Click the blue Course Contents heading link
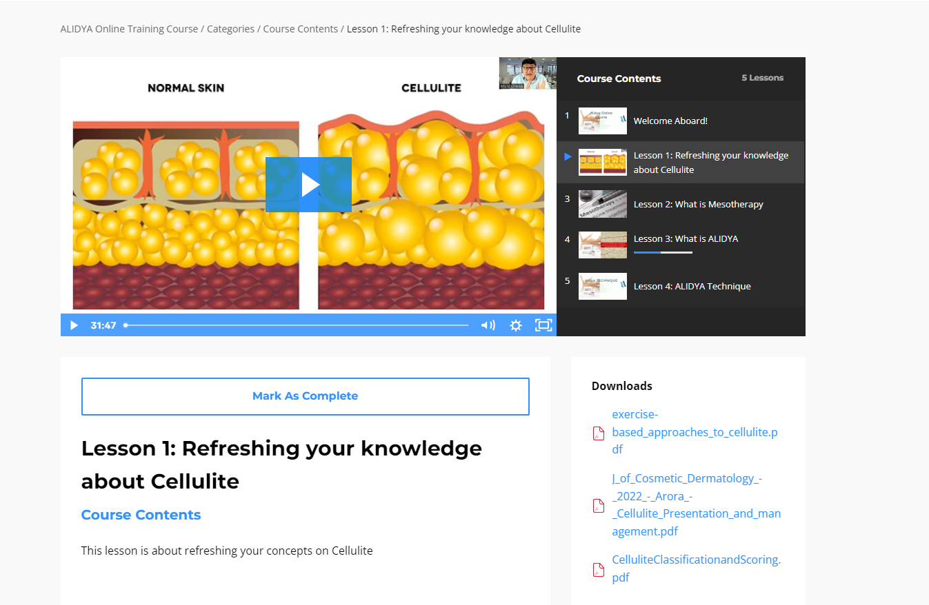Image resolution: width=929 pixels, height=605 pixels. point(141,515)
